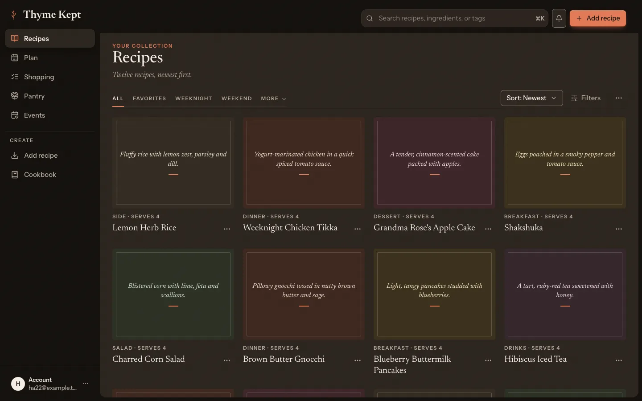Open the Blueberry Buttermilk Pancakes title
The height and width of the screenshot is (401, 642).
tap(412, 364)
